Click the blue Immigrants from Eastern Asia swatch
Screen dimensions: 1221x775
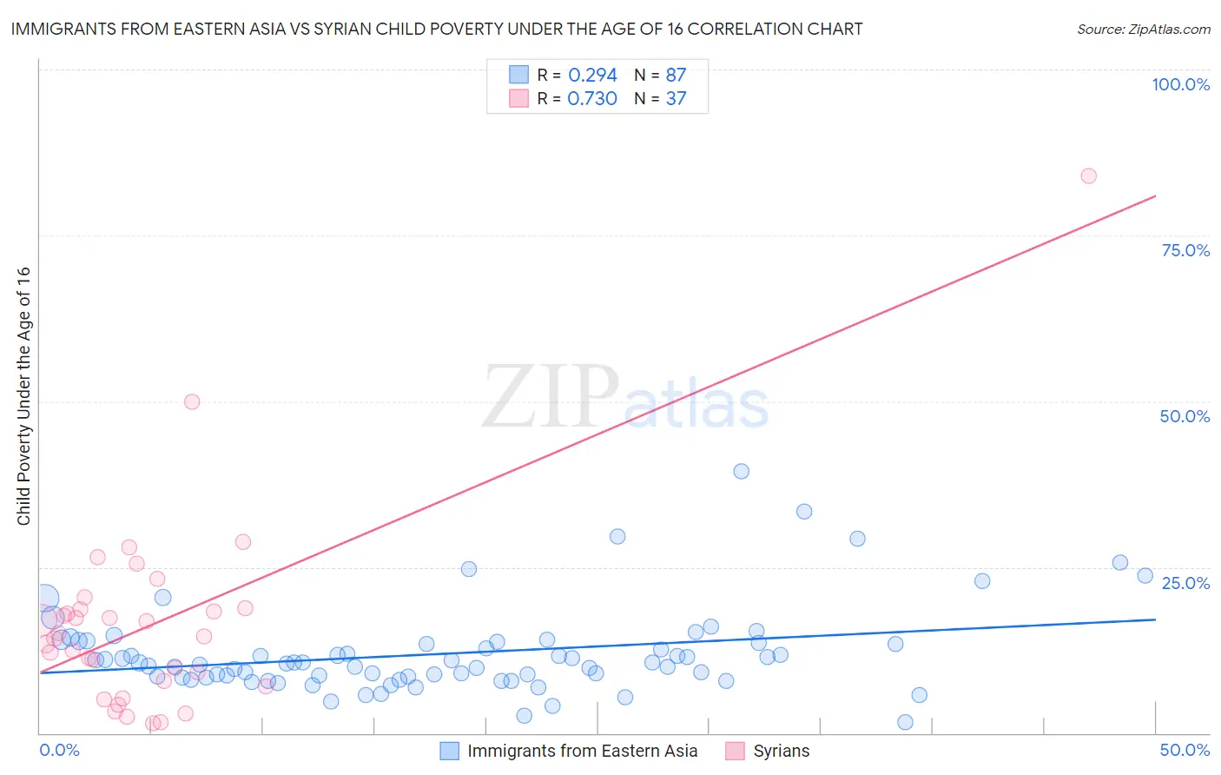pos(449,751)
